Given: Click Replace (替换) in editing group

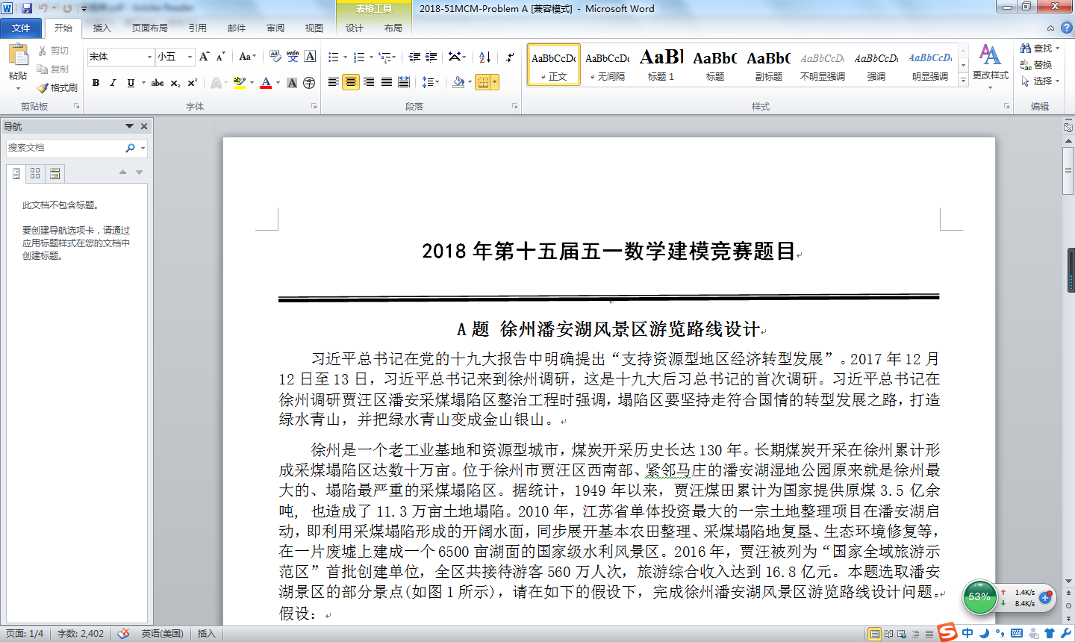Looking at the screenshot, I should coord(1035,65).
